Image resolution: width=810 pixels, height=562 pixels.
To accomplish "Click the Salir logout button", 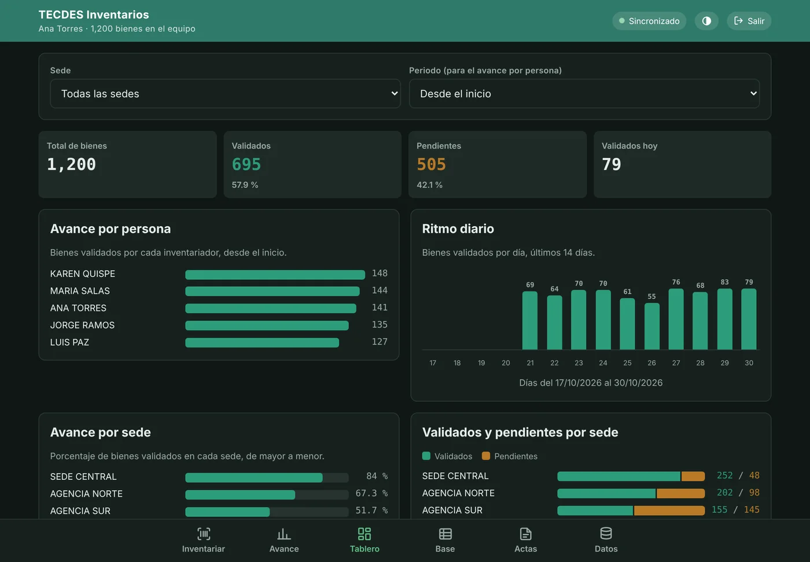I will 749,21.
